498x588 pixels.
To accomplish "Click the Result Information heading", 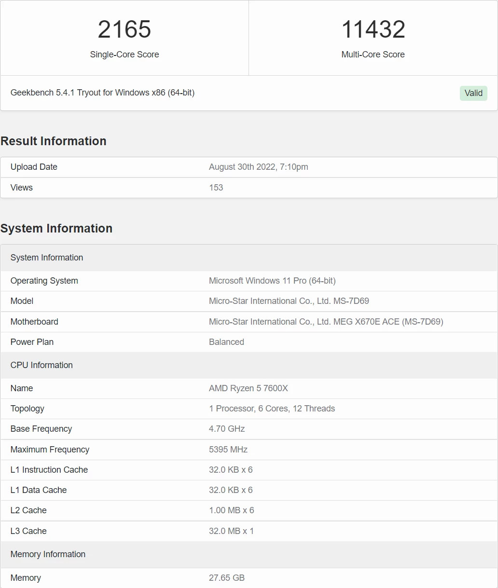I will tap(54, 141).
